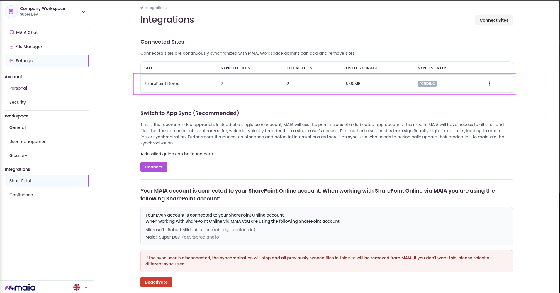This screenshot has height=293, width=560.
Task: Click the robert@prodlane.io email
Action: (x=234, y=230)
